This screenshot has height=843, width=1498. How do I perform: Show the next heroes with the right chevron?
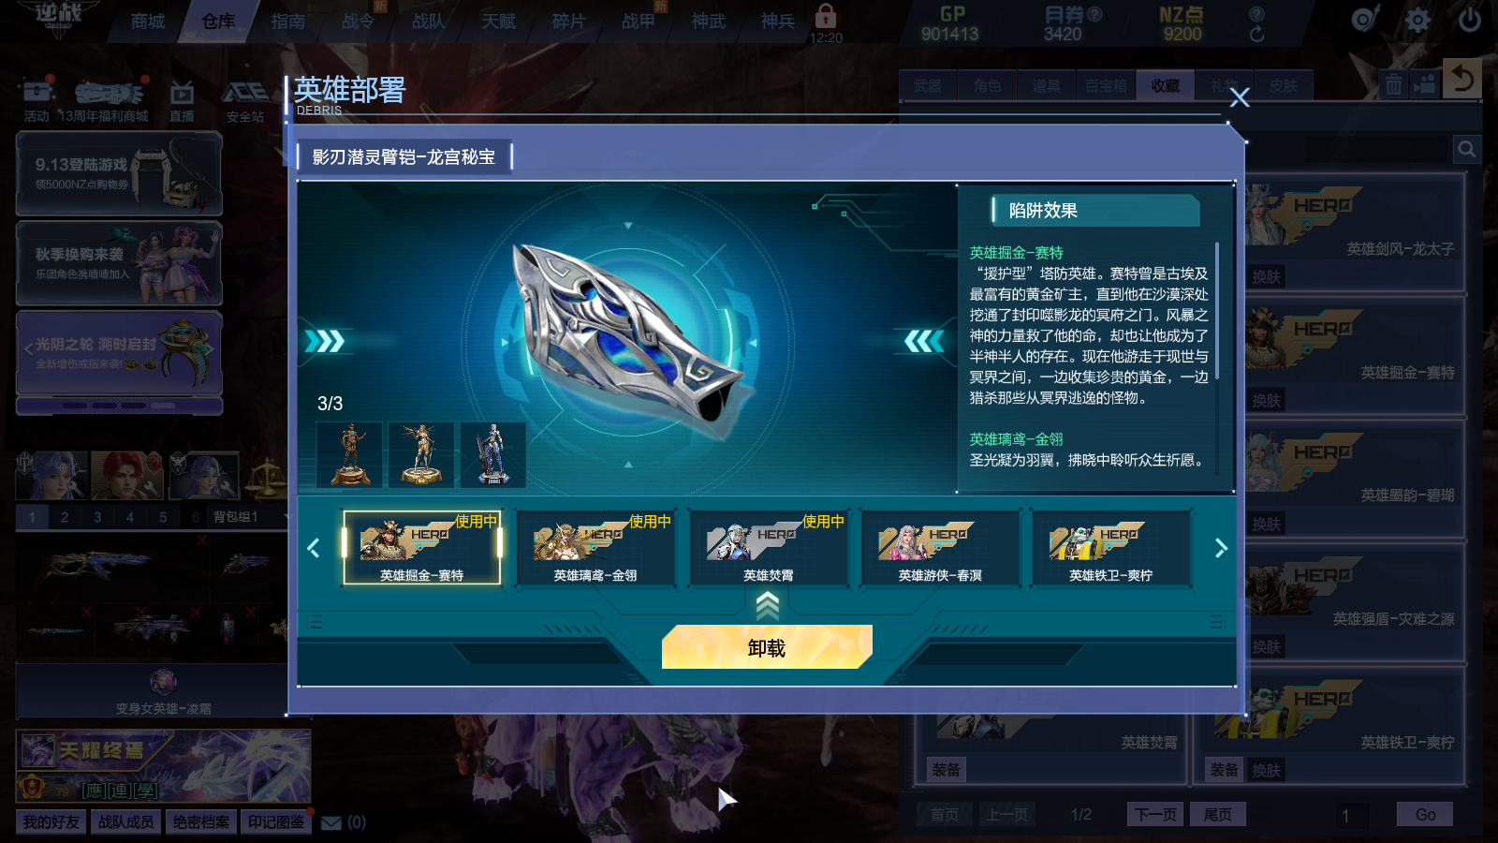coord(1221,548)
